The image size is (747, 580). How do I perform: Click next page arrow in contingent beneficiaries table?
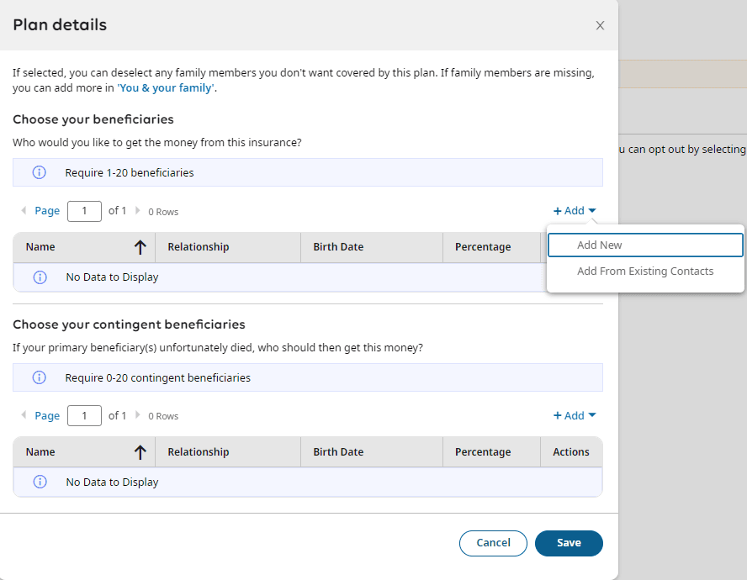(138, 415)
